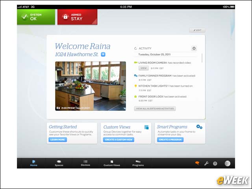Image resolution: width=252 pixels, height=189 pixels.
Task: Click Create a Program button
Action: pyautogui.click(x=170, y=140)
